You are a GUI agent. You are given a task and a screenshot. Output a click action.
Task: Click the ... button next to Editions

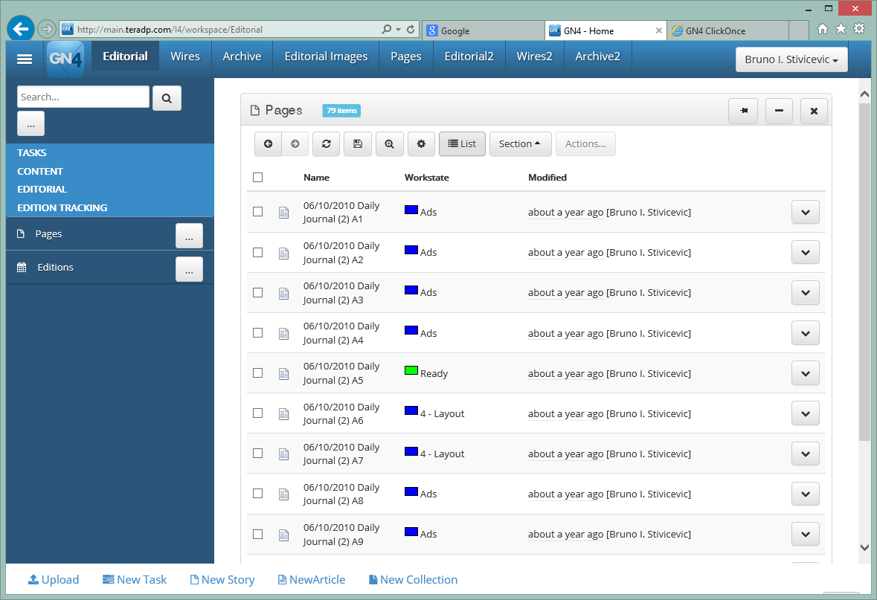click(x=189, y=270)
